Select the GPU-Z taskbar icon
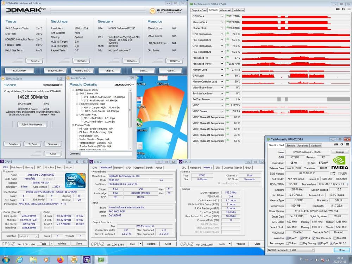The height and width of the screenshot is (264, 352). [x=101, y=259]
